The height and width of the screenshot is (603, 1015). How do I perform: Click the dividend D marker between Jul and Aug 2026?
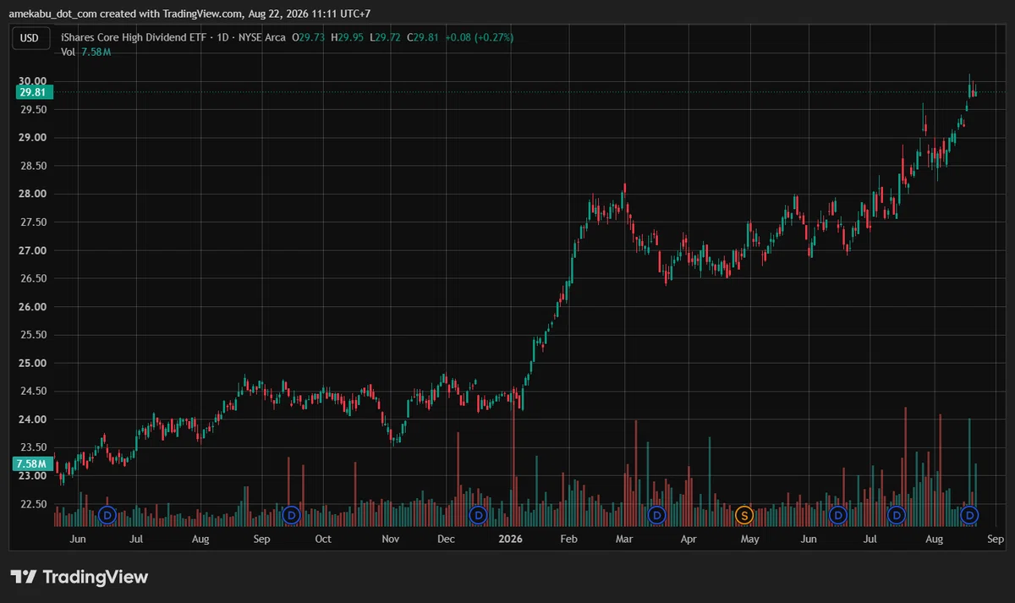897,514
